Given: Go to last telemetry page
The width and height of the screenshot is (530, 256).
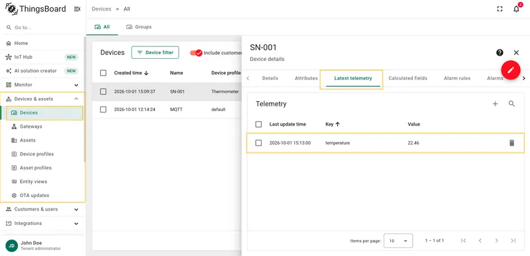Looking at the screenshot, I should click(513, 241).
